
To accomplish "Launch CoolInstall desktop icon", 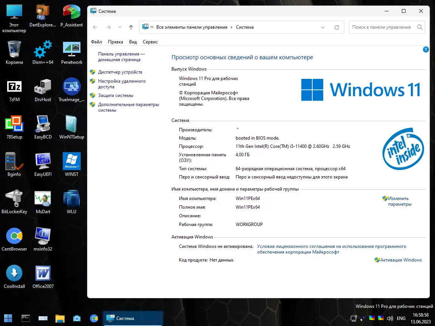I will [x=14, y=277].
